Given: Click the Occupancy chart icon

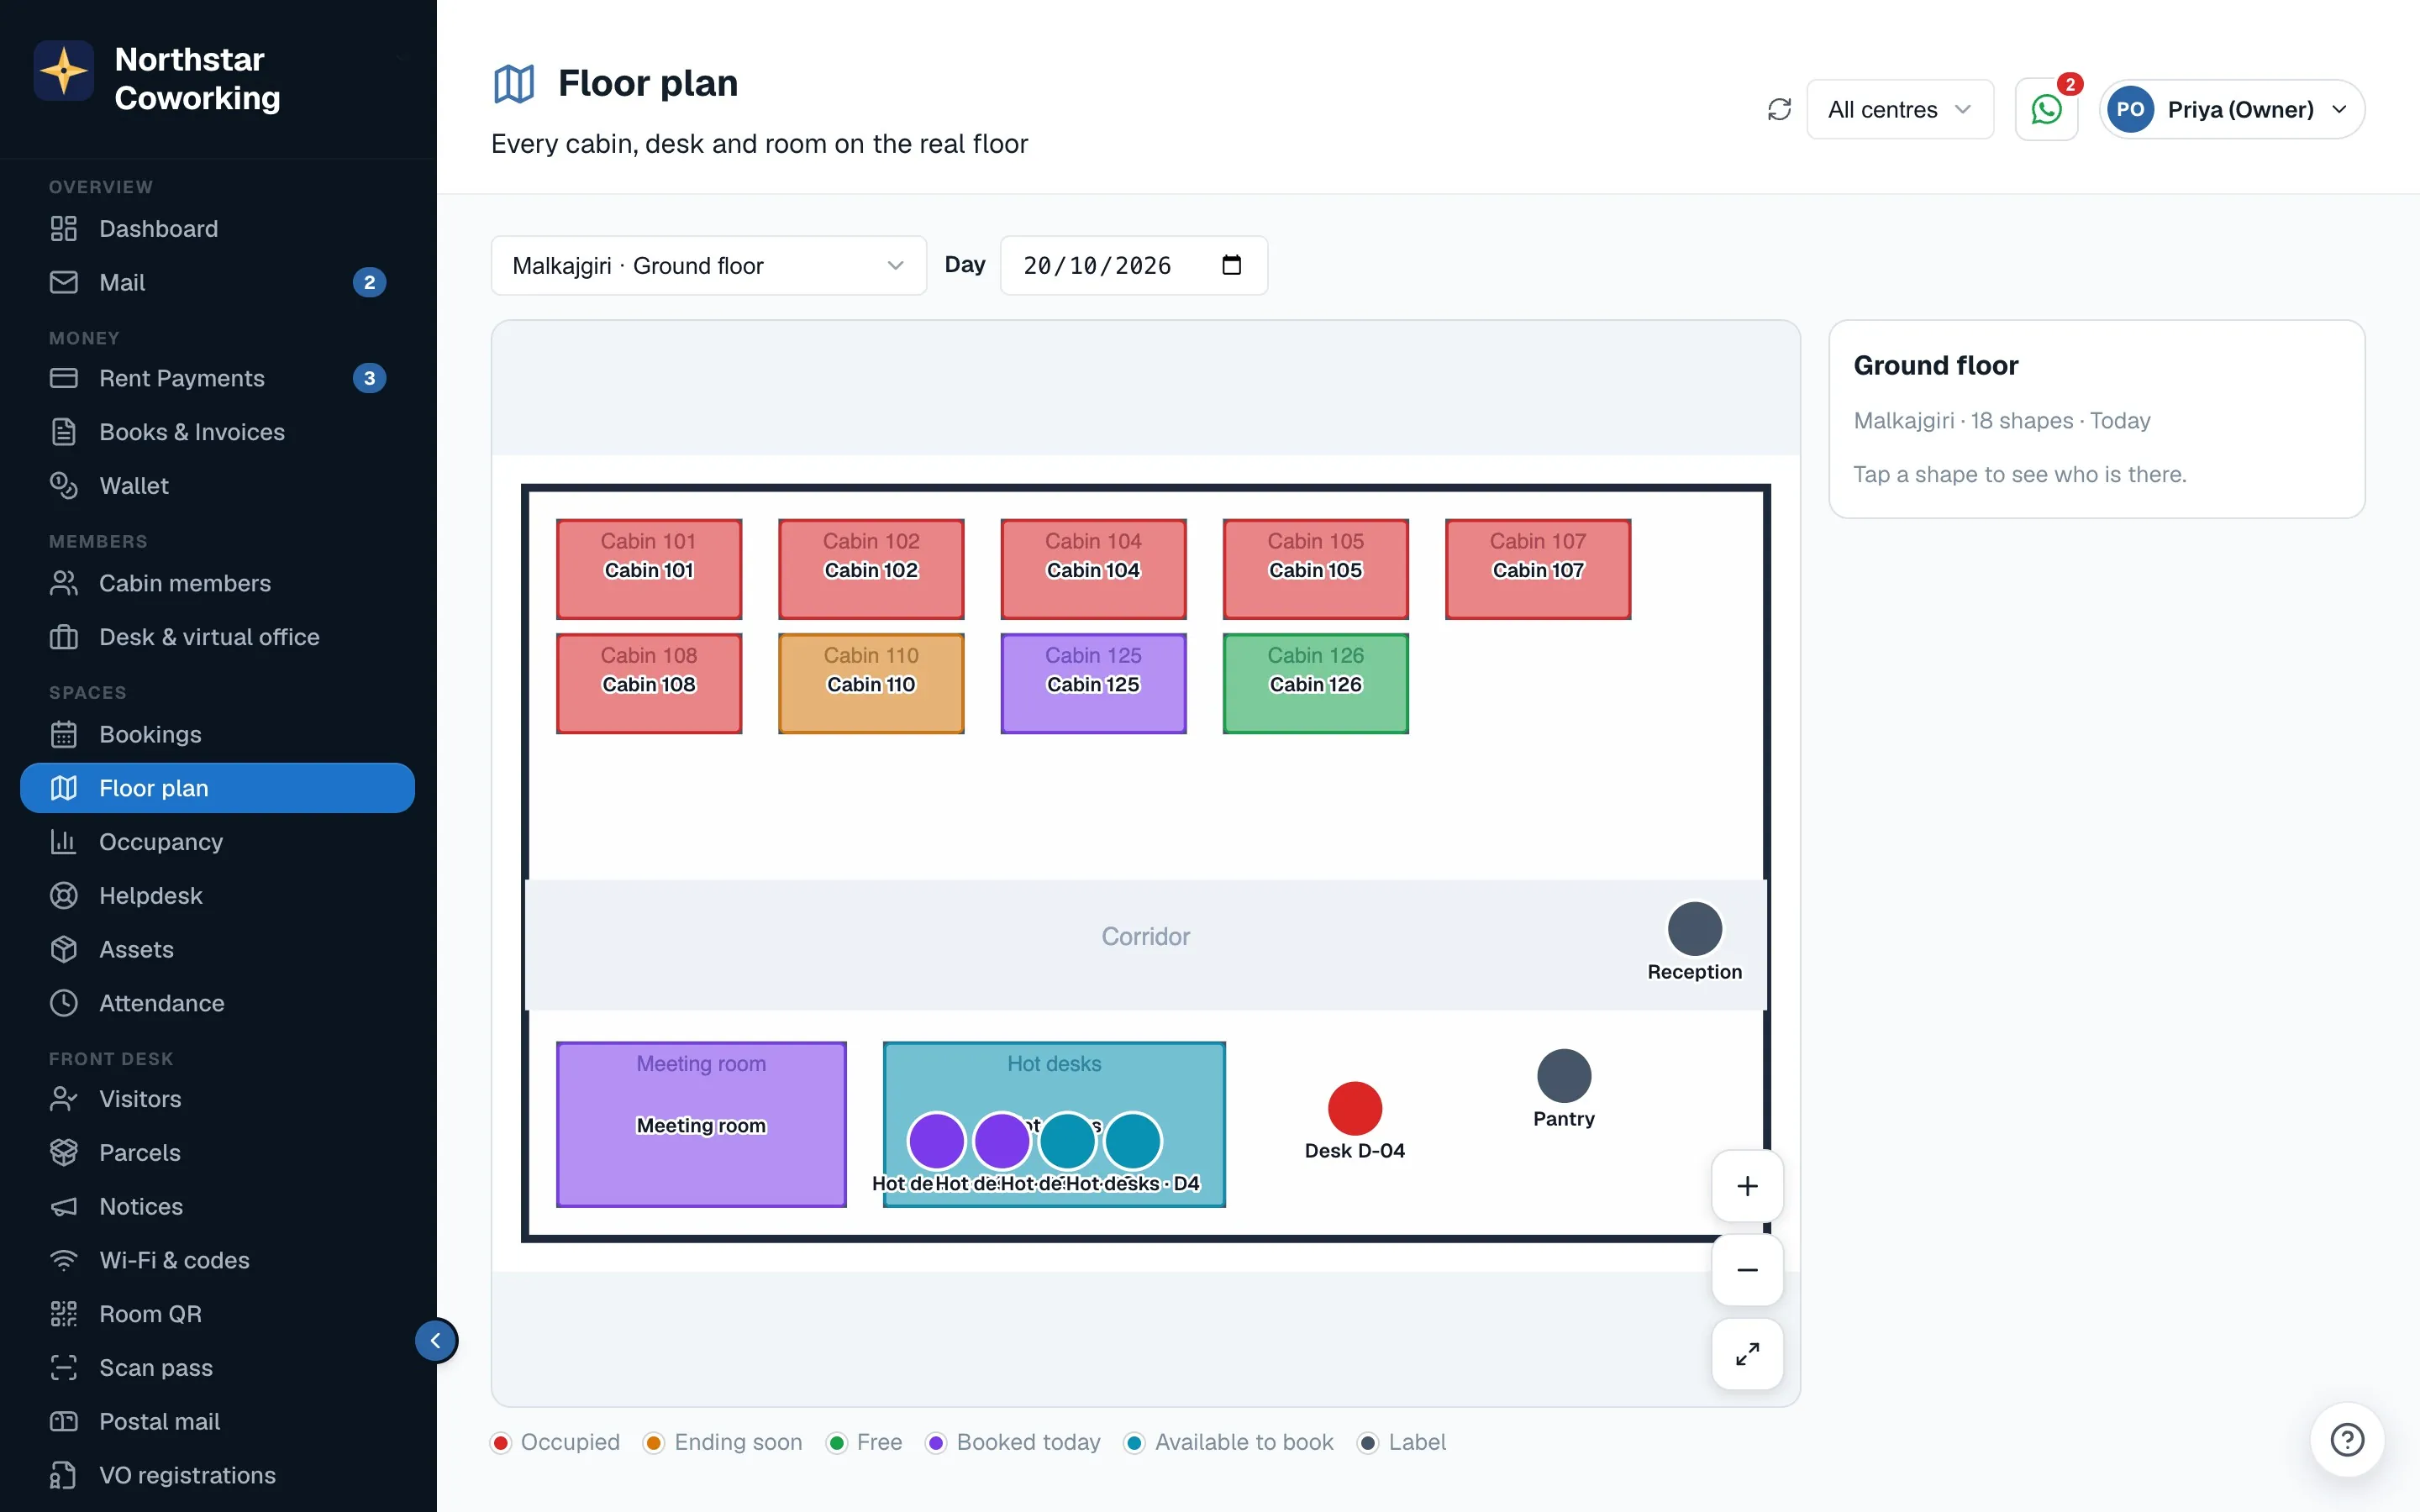Looking at the screenshot, I should (64, 842).
